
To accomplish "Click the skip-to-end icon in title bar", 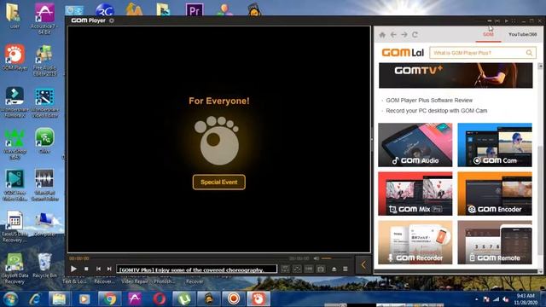I will coord(497,20).
